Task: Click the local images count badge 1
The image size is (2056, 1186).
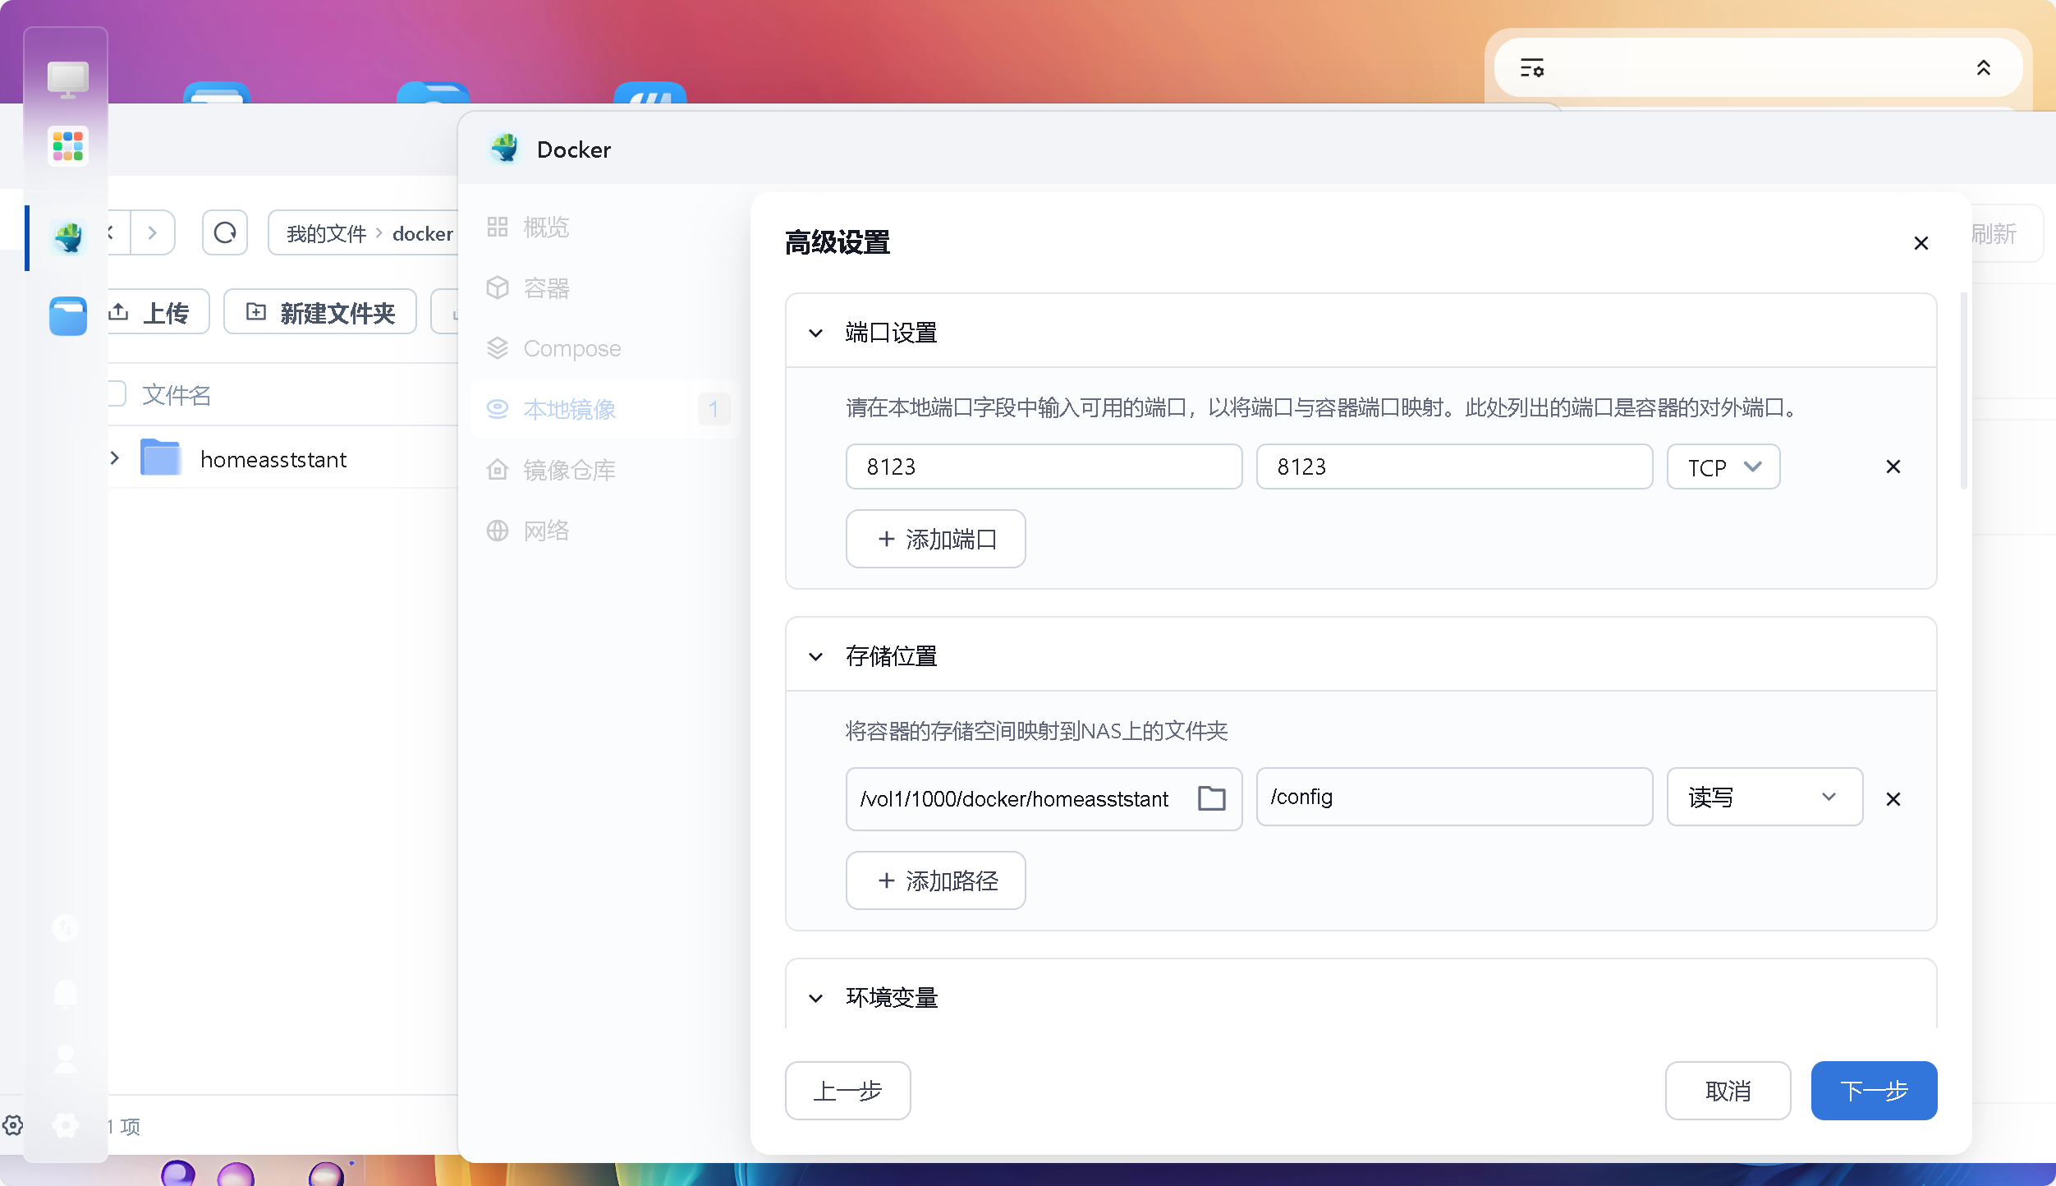Action: [714, 409]
